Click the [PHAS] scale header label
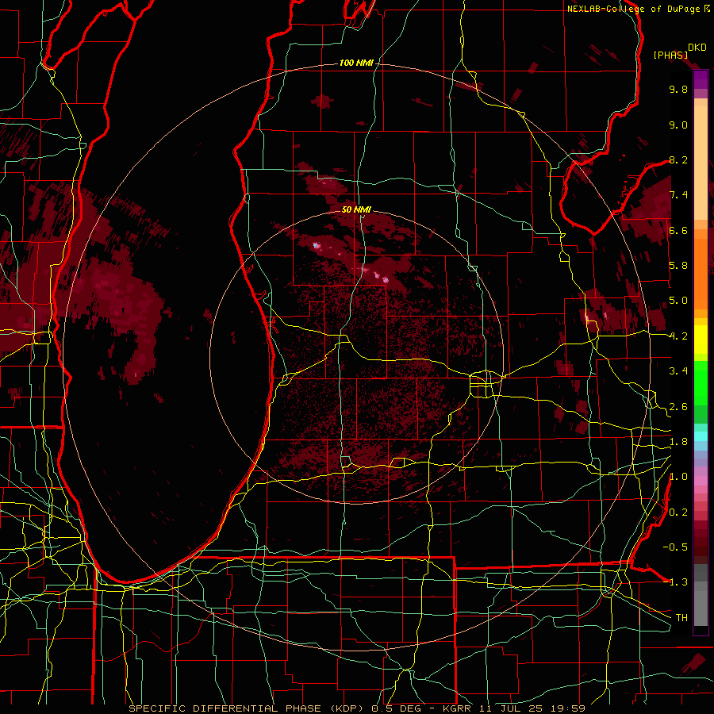714x714 pixels. click(670, 56)
